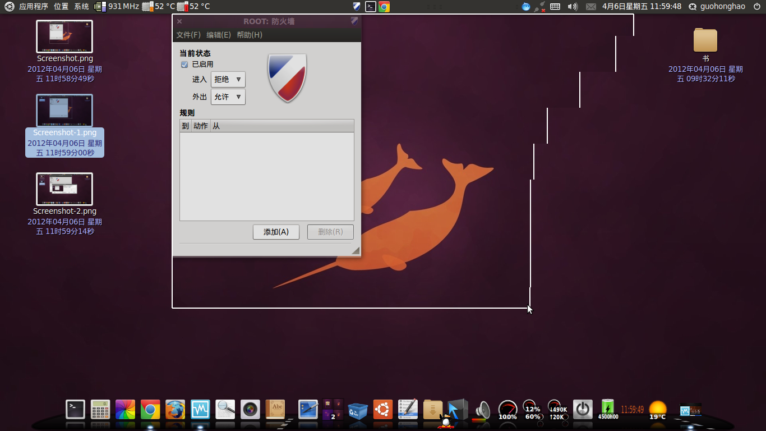Image resolution: width=766 pixels, height=431 pixels.
Task: Open the mail envelope indicator
Action: point(591,7)
